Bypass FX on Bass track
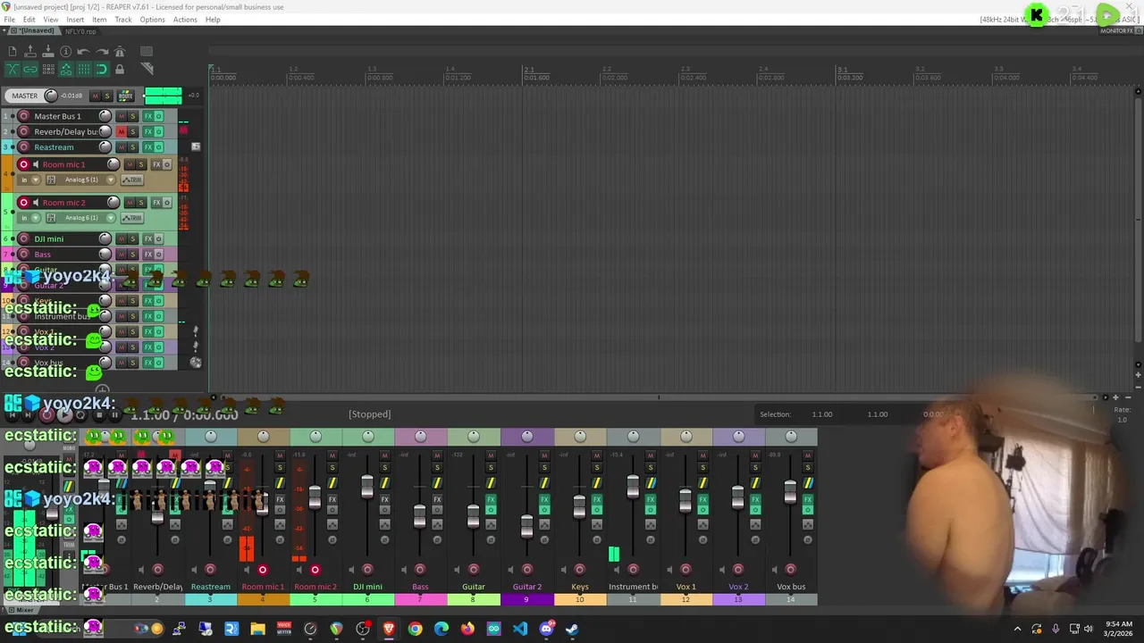Screen dimensions: 1144x643 [159, 255]
